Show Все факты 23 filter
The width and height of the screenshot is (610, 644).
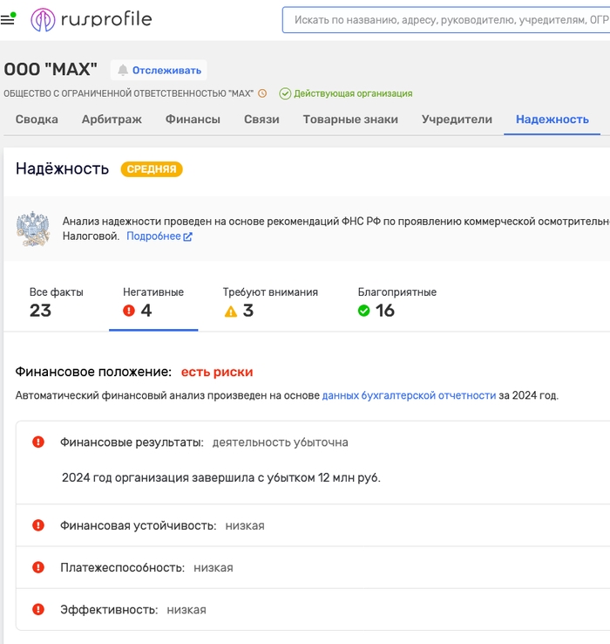tap(56, 303)
